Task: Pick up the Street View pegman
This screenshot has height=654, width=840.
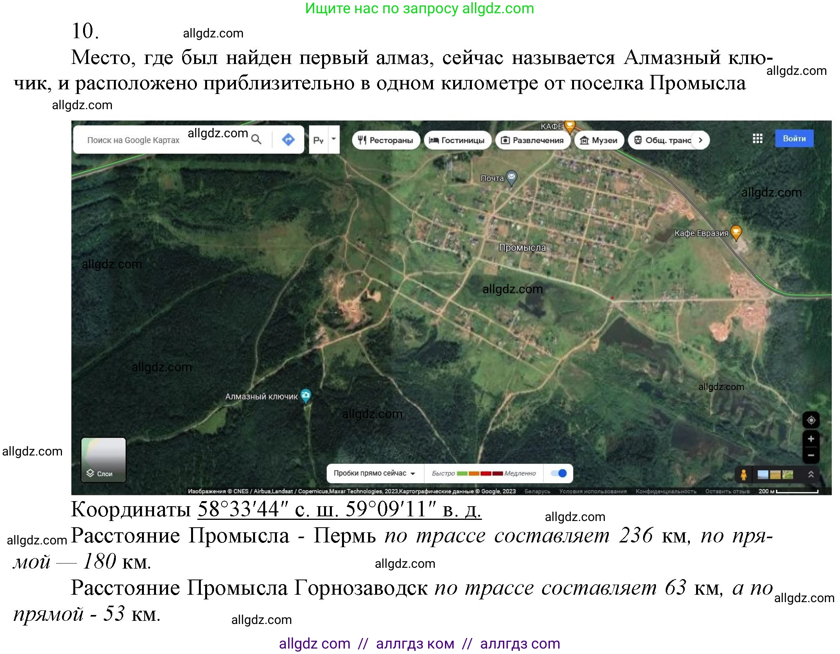Action: pyautogui.click(x=743, y=475)
